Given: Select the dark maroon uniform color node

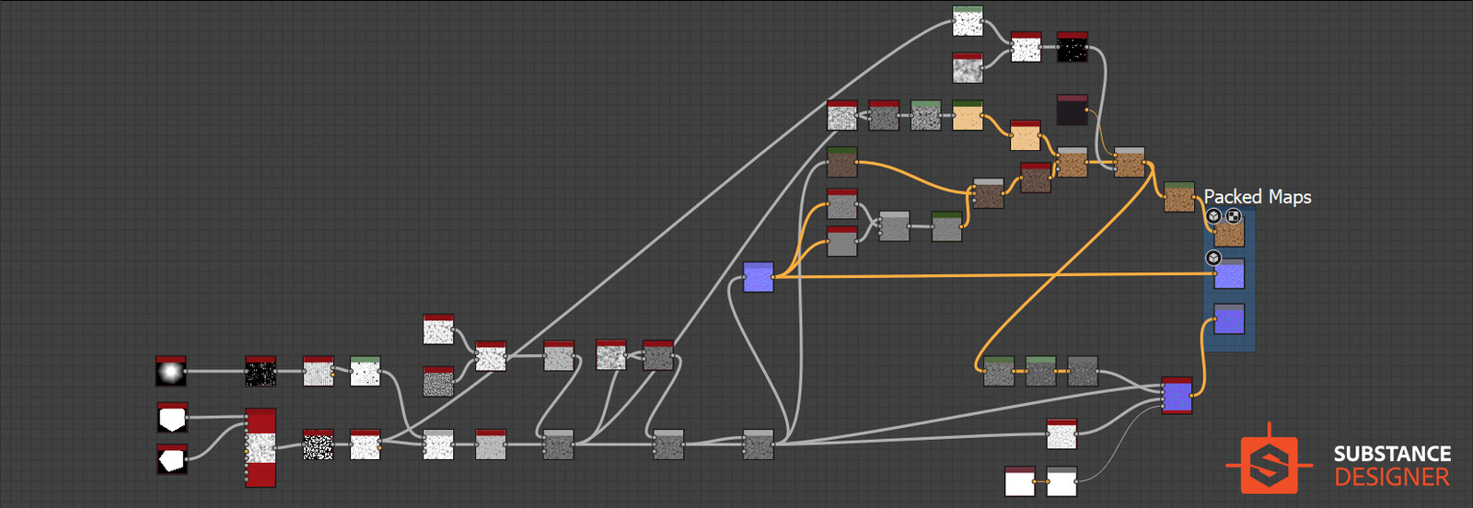Looking at the screenshot, I should (1073, 110).
